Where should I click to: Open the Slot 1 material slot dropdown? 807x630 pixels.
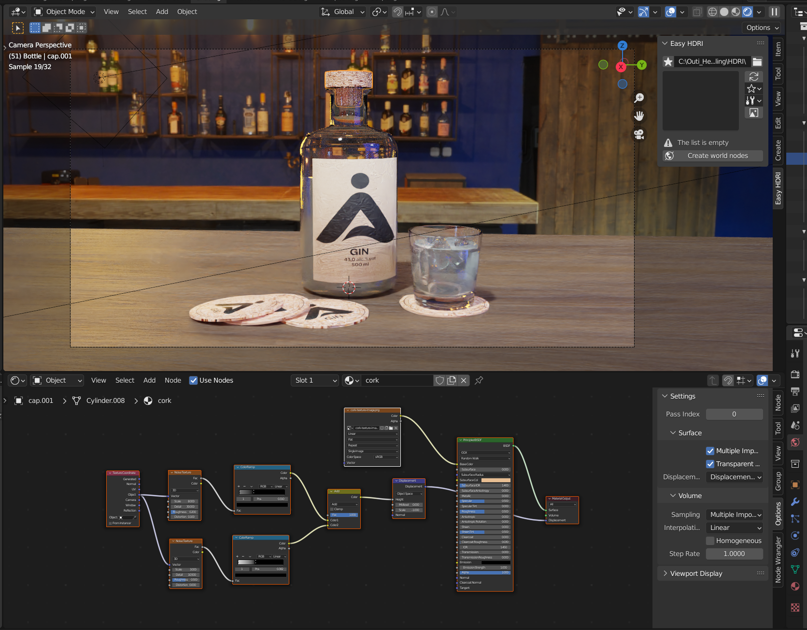pos(315,381)
